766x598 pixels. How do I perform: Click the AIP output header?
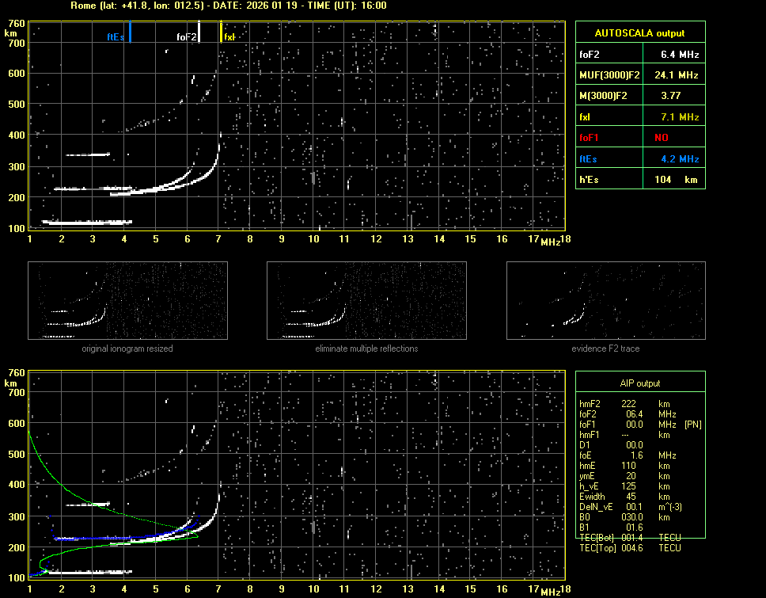639,383
